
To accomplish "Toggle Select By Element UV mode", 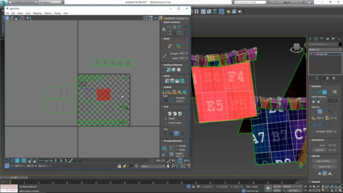I will point(24,161).
